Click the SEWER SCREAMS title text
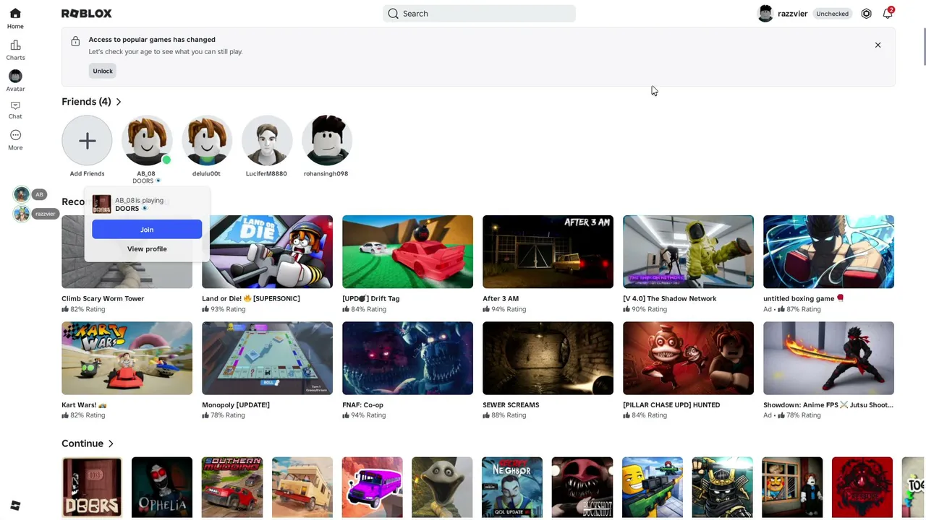Viewport: 926px width, 520px height. [x=511, y=405]
